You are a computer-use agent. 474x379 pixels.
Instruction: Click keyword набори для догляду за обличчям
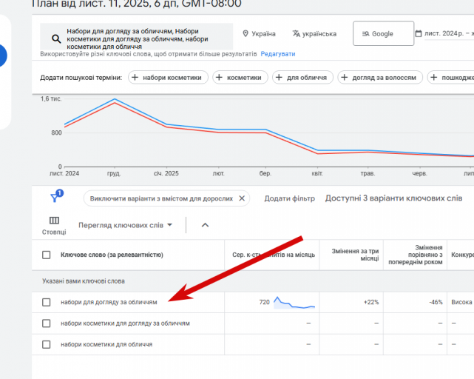(x=109, y=302)
